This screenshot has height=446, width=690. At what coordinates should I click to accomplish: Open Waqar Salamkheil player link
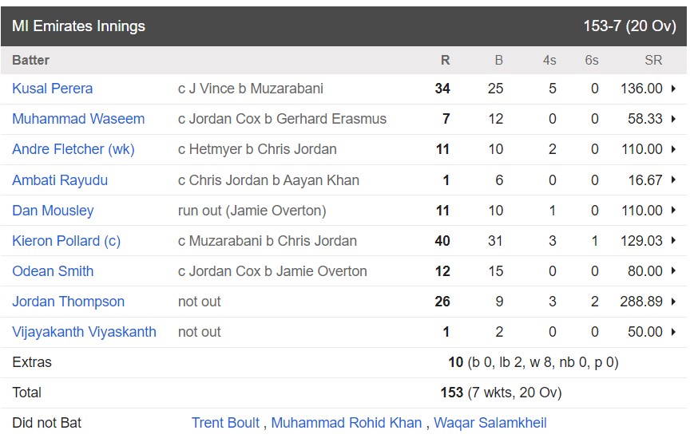coord(490,423)
